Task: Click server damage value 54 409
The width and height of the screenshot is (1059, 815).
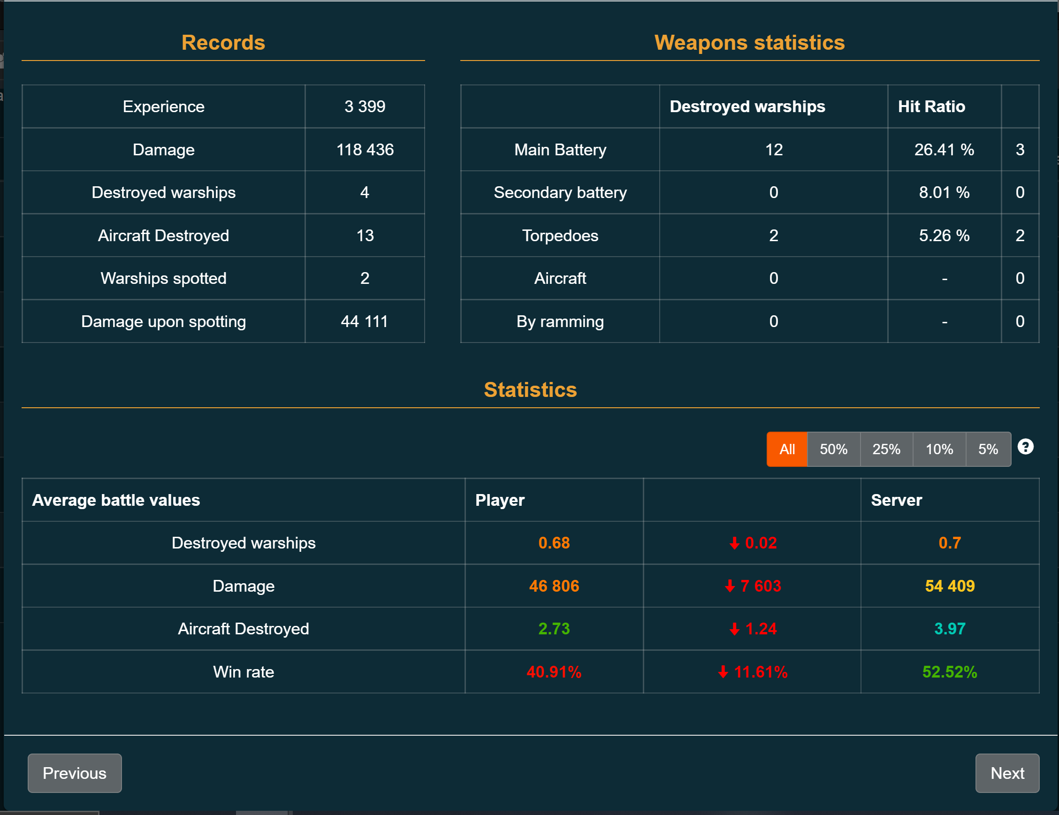Action: coord(949,586)
